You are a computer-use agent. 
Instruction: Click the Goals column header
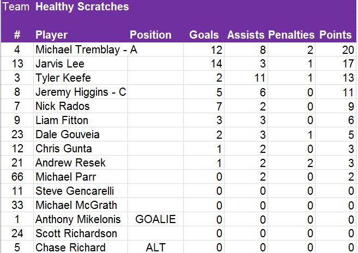(x=204, y=35)
